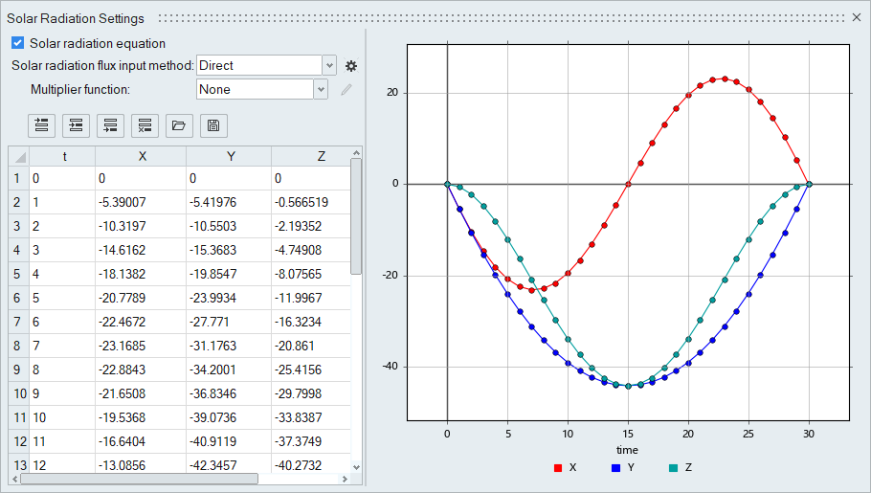Save the table data to file
Screen dimensions: 871x493
click(x=212, y=124)
